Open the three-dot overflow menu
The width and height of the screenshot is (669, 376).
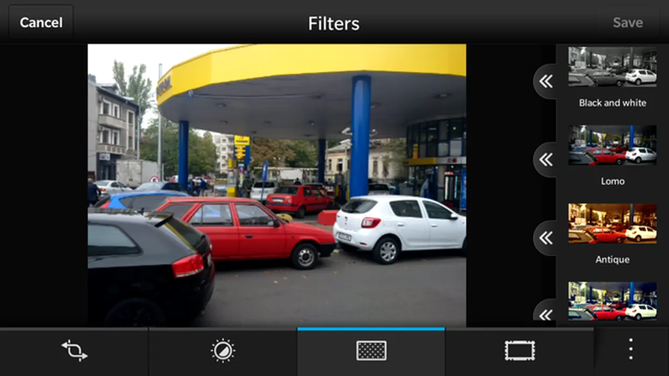pyautogui.click(x=631, y=350)
